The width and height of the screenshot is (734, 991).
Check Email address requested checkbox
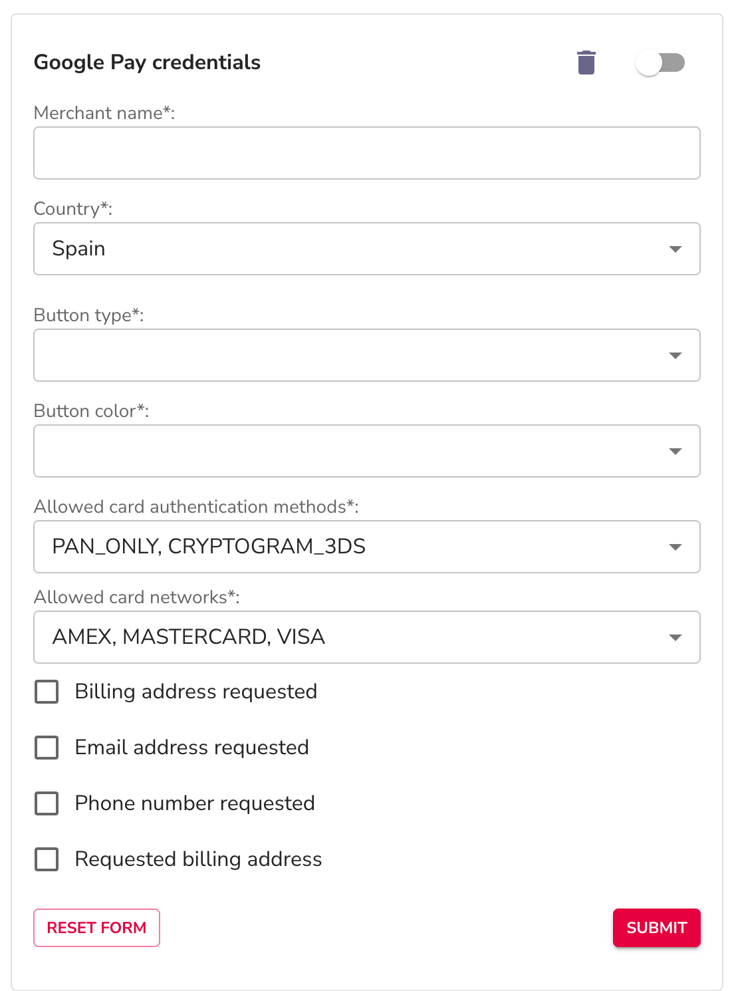tap(47, 748)
